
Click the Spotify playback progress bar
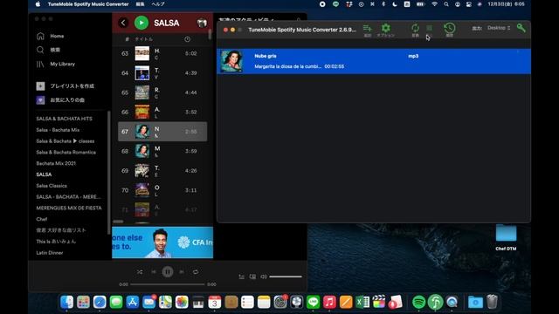pos(168,284)
